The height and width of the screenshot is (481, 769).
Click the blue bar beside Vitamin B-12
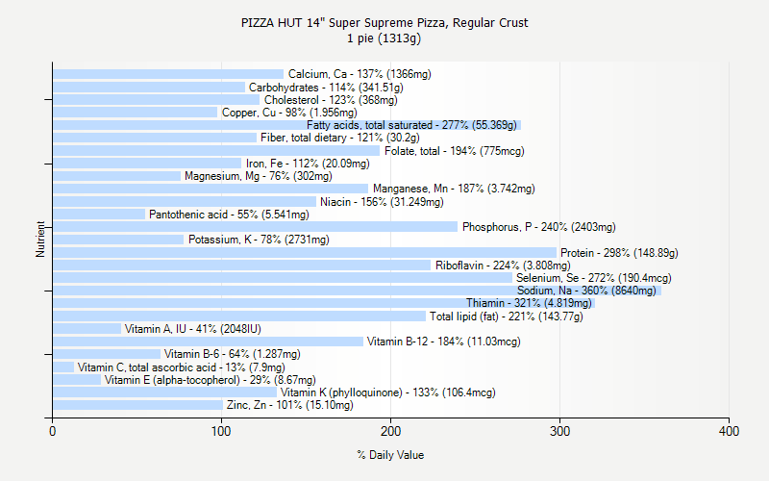click(208, 342)
